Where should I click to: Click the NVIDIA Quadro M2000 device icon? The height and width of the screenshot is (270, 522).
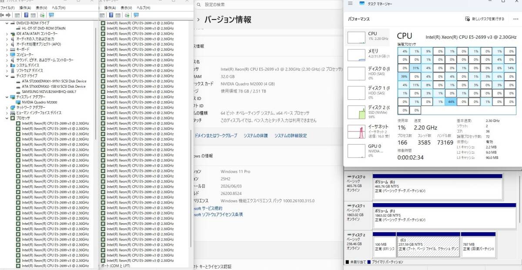(19, 102)
